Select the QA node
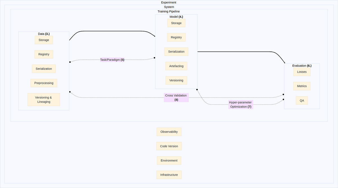The width and height of the screenshot is (338, 188). (x=302, y=100)
